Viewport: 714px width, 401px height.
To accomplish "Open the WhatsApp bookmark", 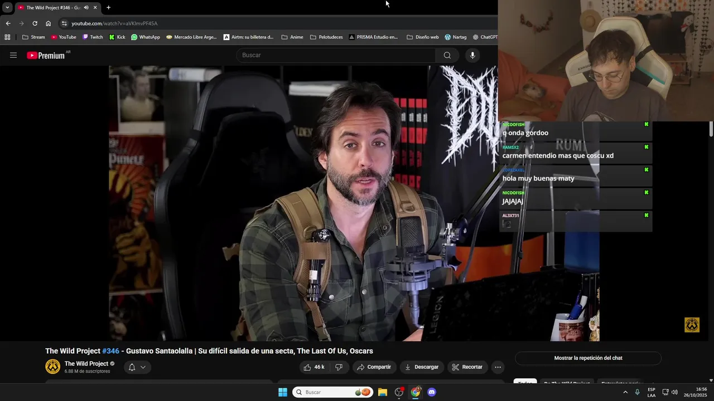I will 146,37.
